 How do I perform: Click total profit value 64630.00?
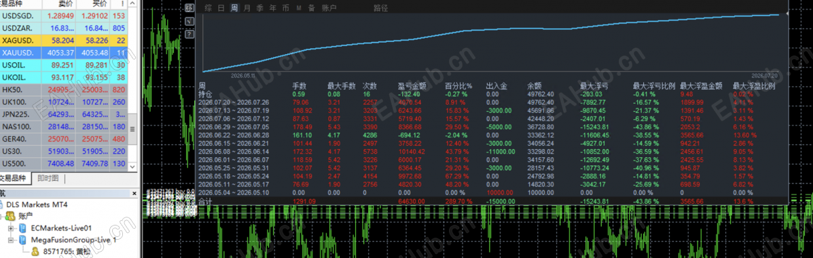tap(412, 201)
